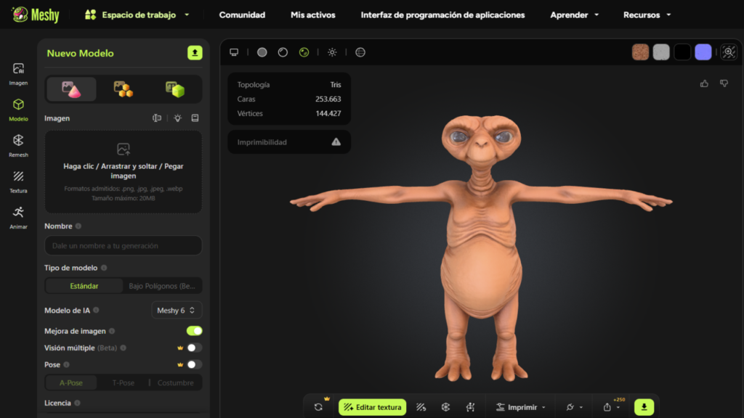Image resolution: width=744 pixels, height=418 pixels.
Task: Click the Vértices value 144.427
Action: tap(328, 113)
